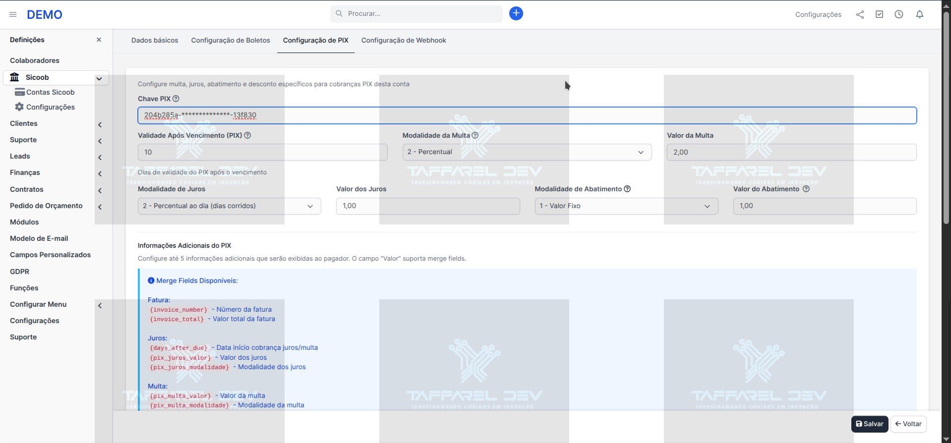Screen dimensions: 951x443
Task: Click the blue plus quick-create button
Action: click(516, 13)
